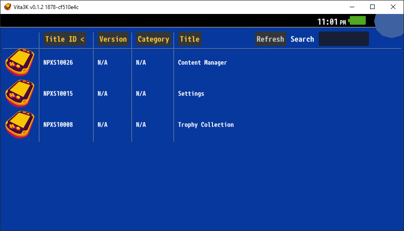404x231 pixels.
Task: Select the NPXS10026 title ID
Action: coord(58,63)
